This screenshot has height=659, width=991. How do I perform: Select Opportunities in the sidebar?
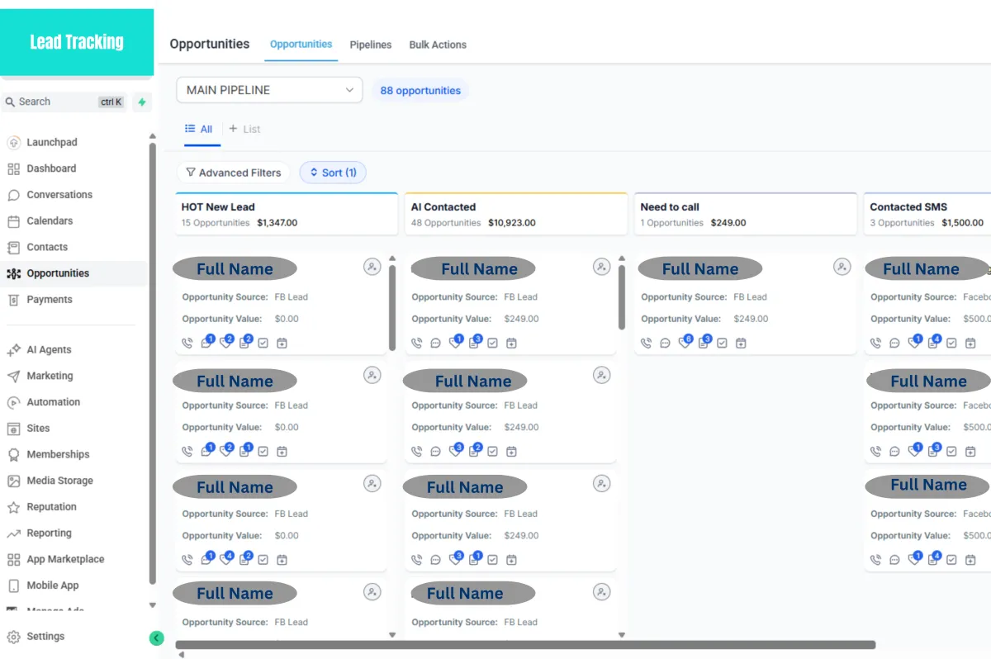pyautogui.click(x=73, y=273)
